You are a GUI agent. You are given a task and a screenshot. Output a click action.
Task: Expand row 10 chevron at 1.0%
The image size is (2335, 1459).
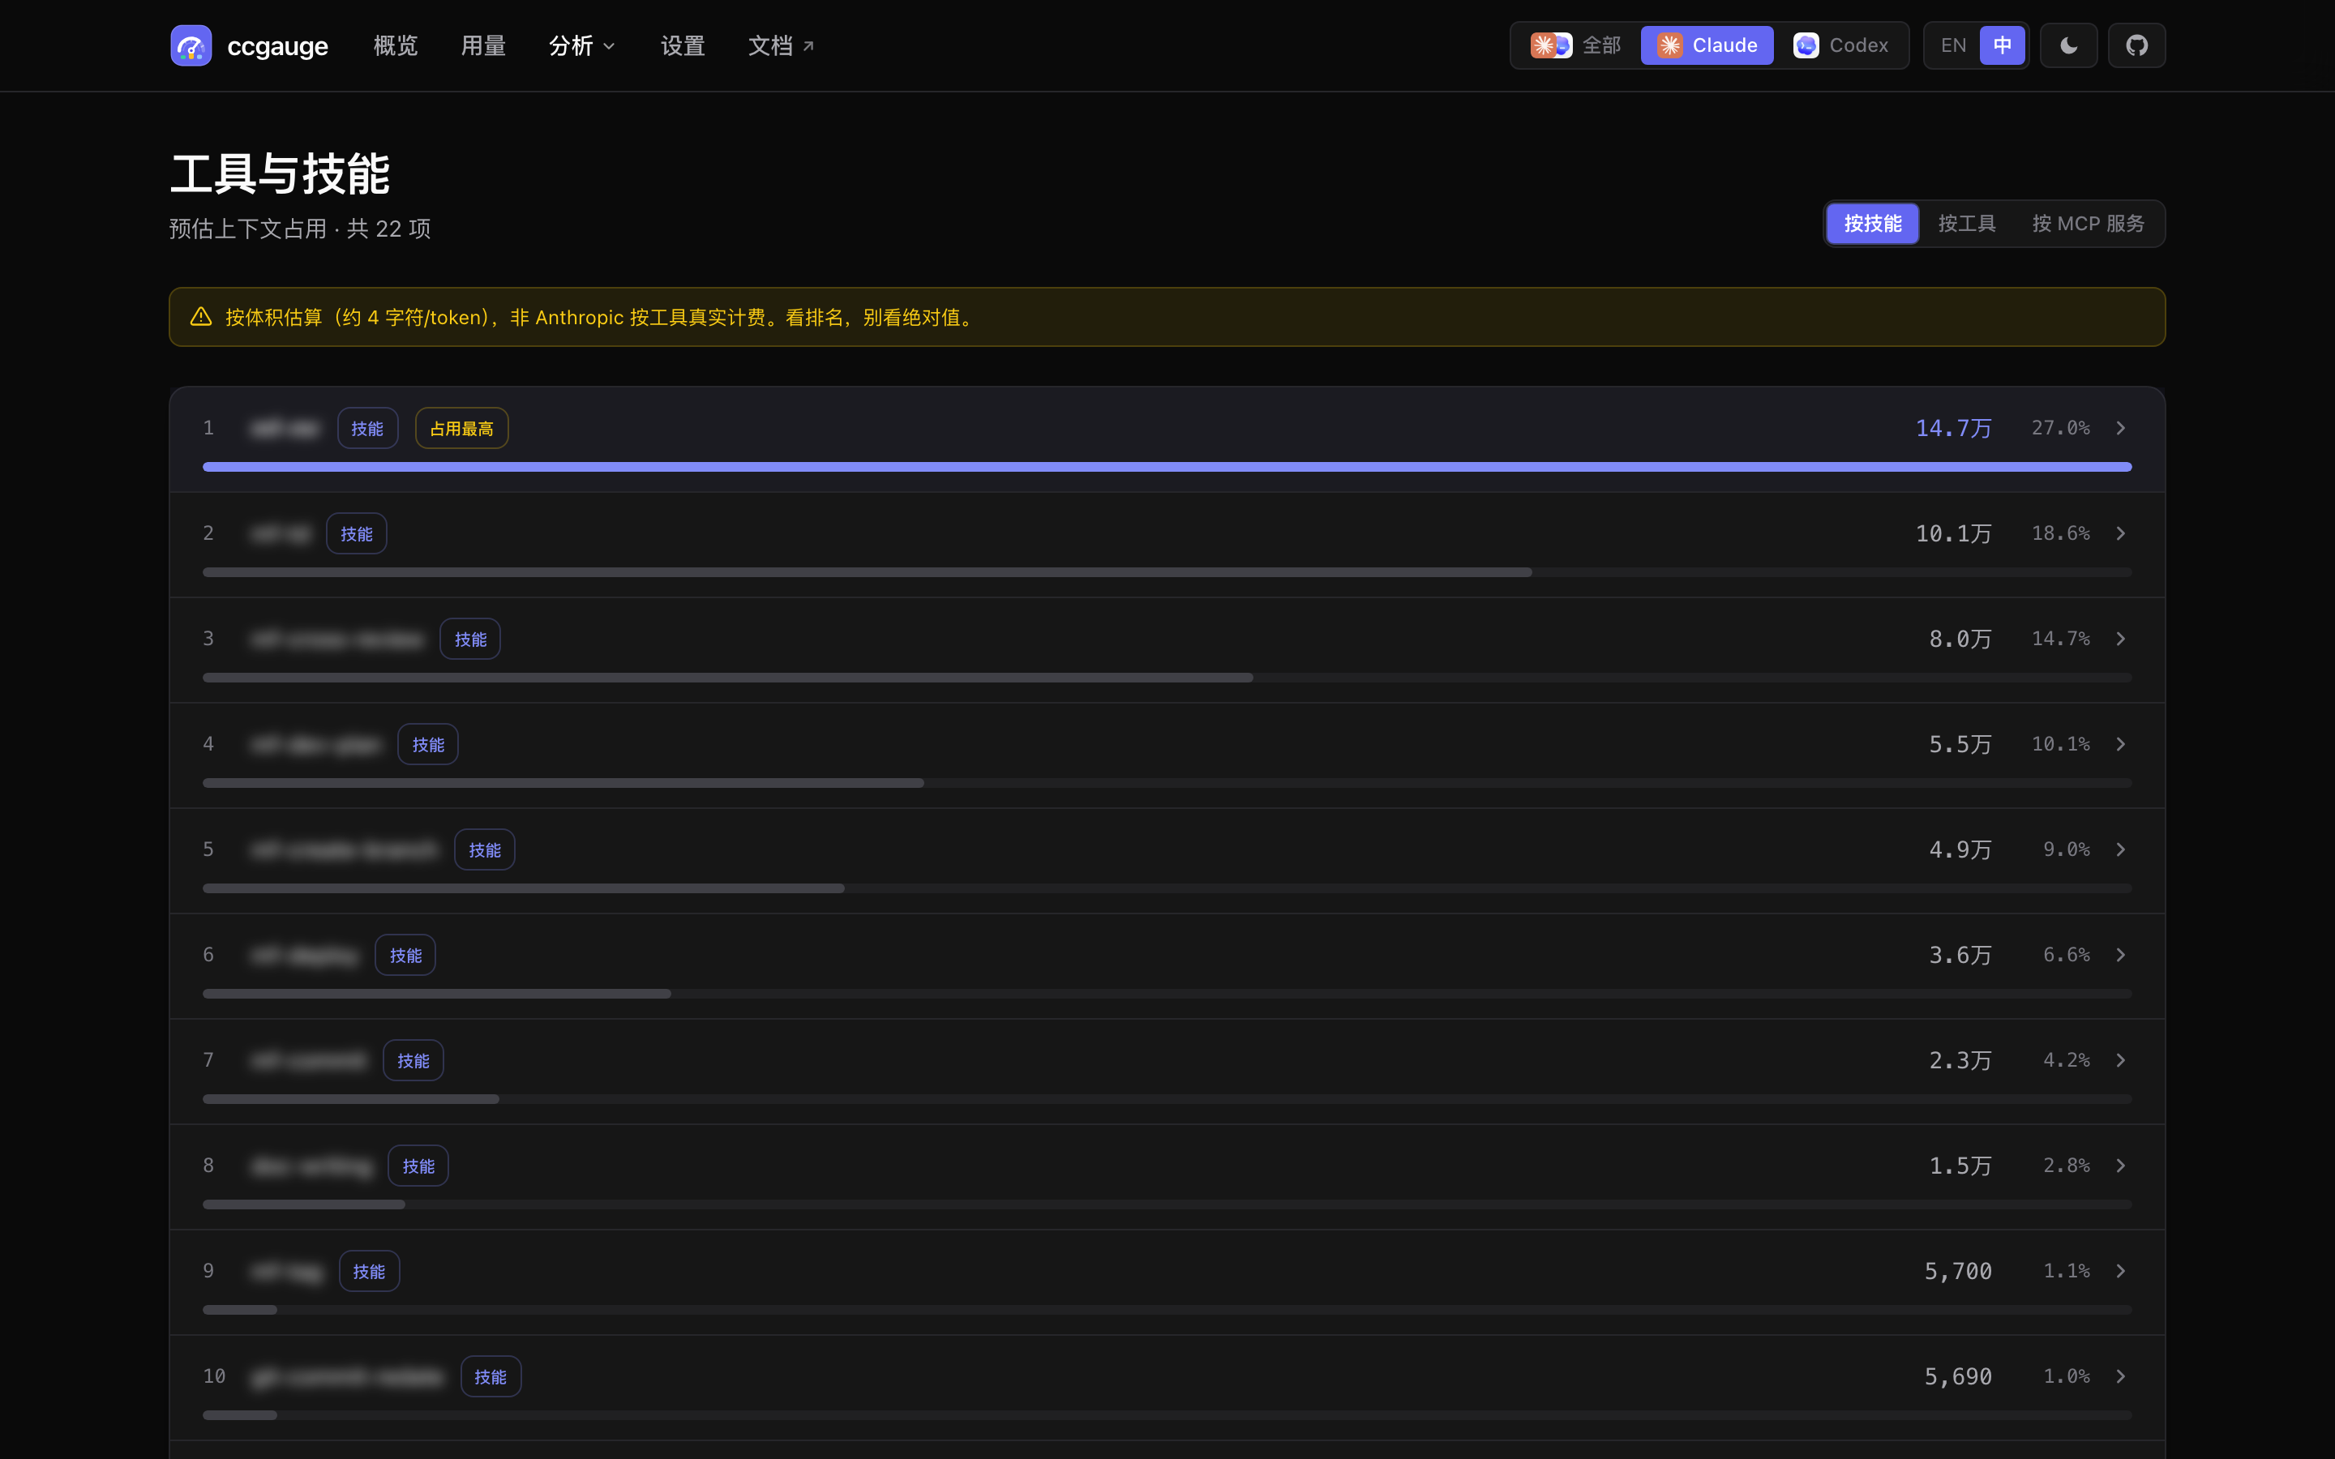tap(2121, 1376)
